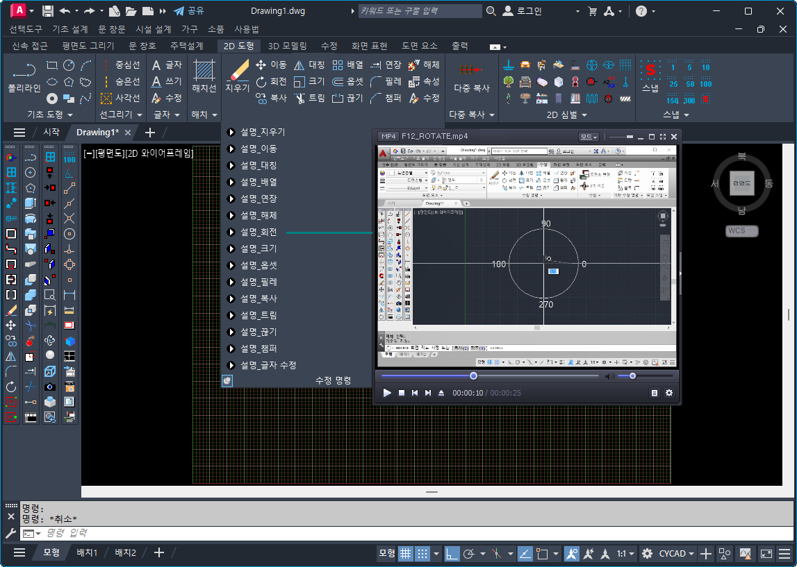
Task: Select the 지우기 (Erase) tool
Action: pos(237,76)
